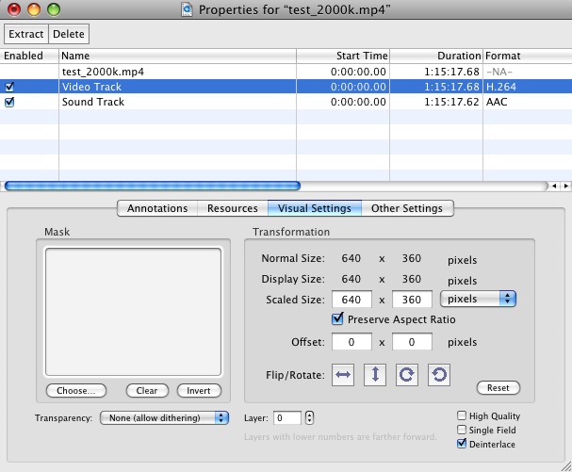Adjust the Layer number stepper

click(309, 417)
